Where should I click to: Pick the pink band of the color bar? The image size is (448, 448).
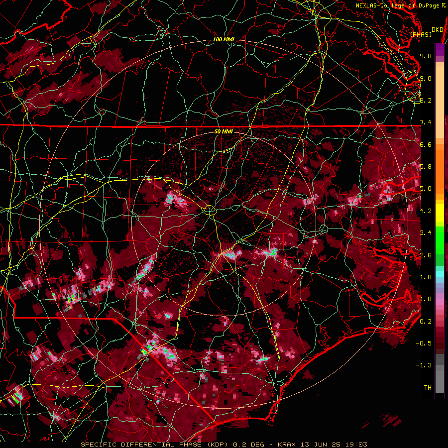pos(440,302)
